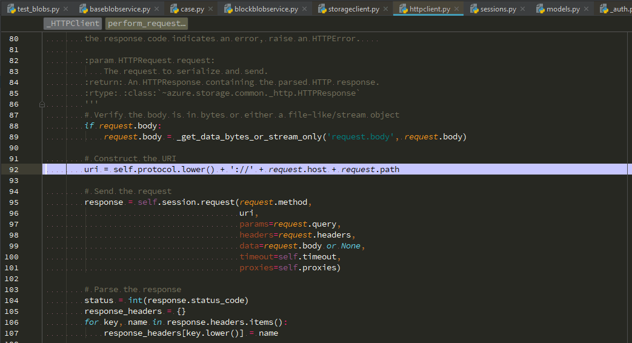Switch to blockblobservice.py tab

pos(266,9)
